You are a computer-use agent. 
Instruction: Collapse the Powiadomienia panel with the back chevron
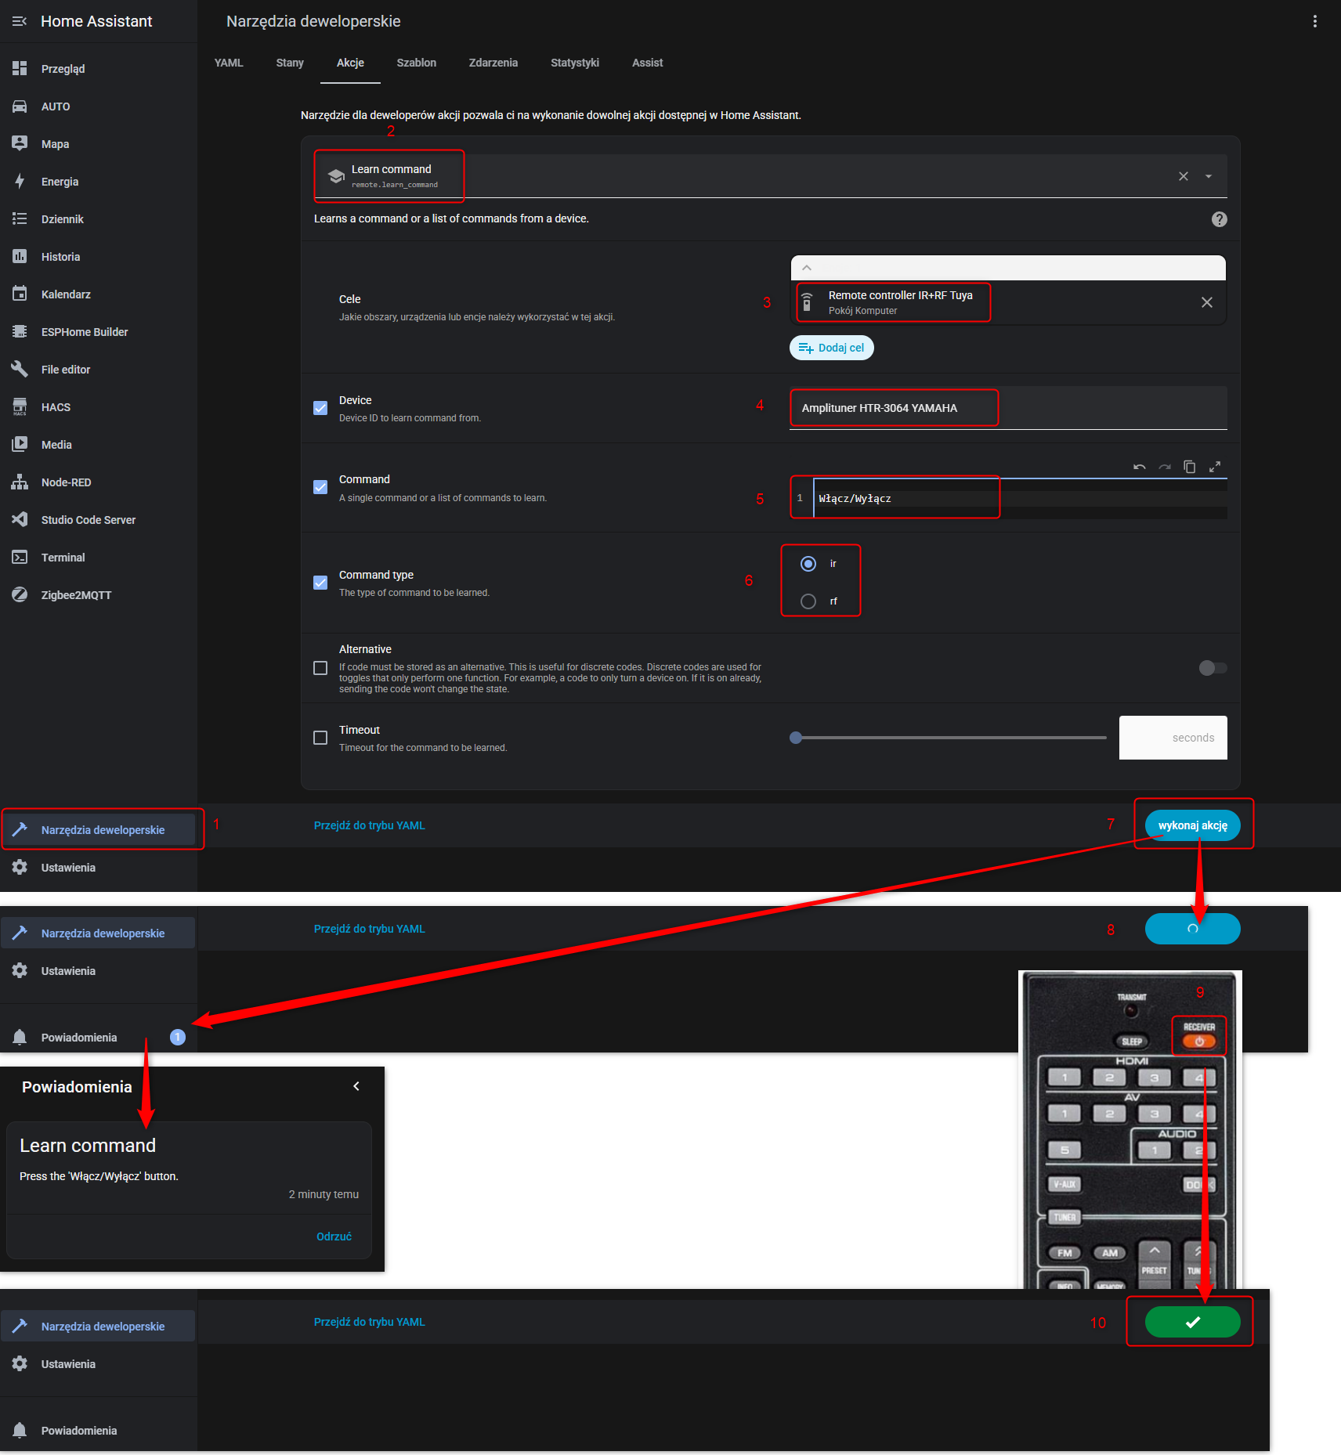(356, 1086)
